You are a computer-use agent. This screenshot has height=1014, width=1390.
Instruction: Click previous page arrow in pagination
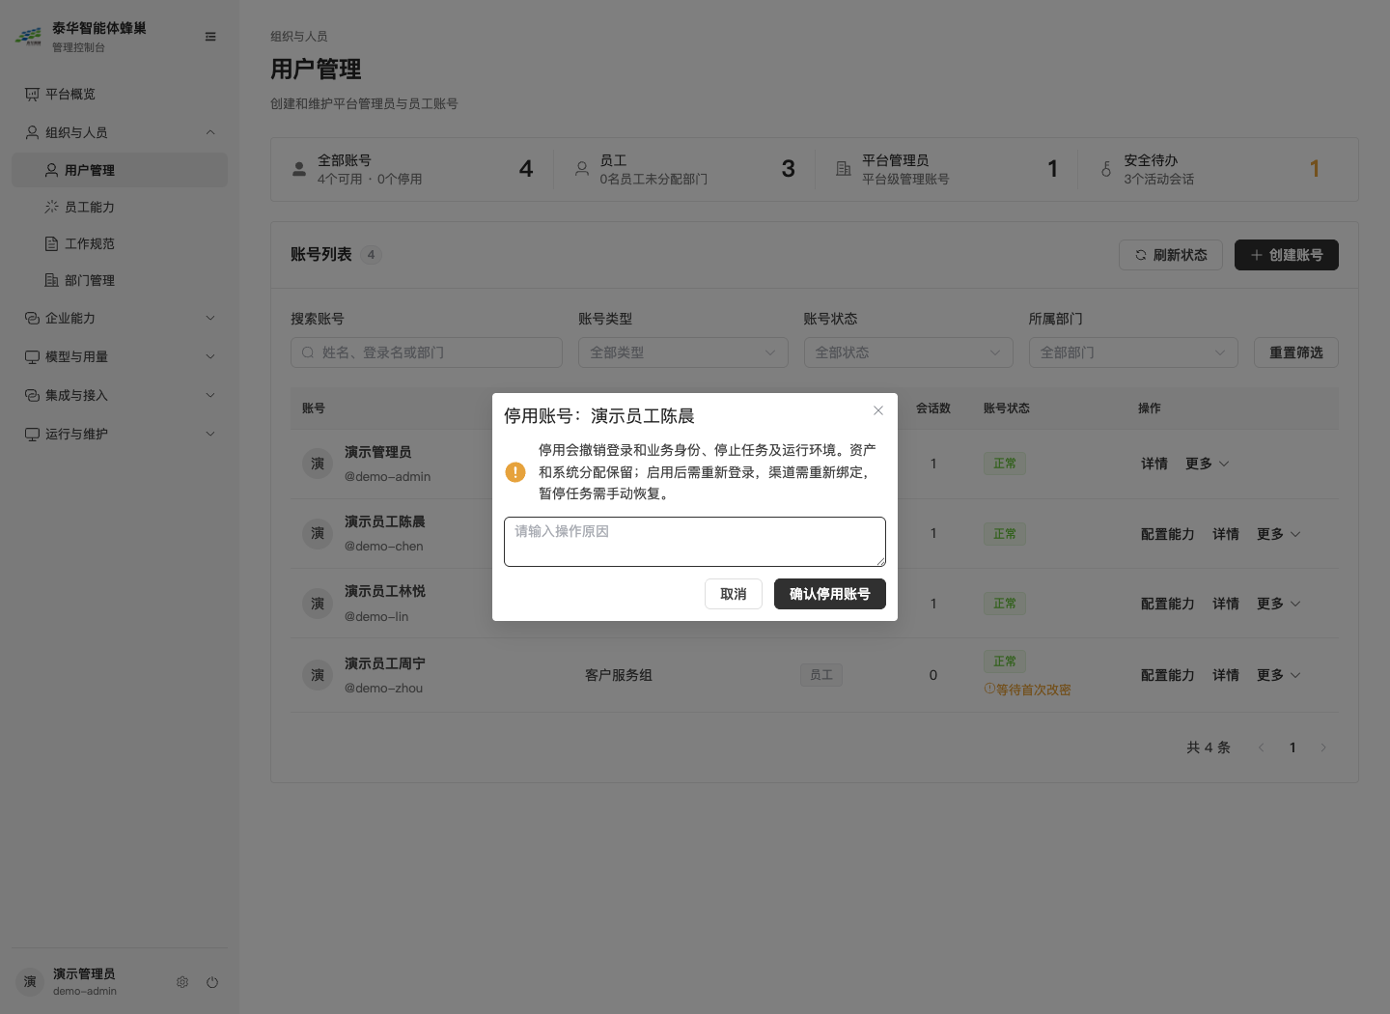click(x=1262, y=747)
